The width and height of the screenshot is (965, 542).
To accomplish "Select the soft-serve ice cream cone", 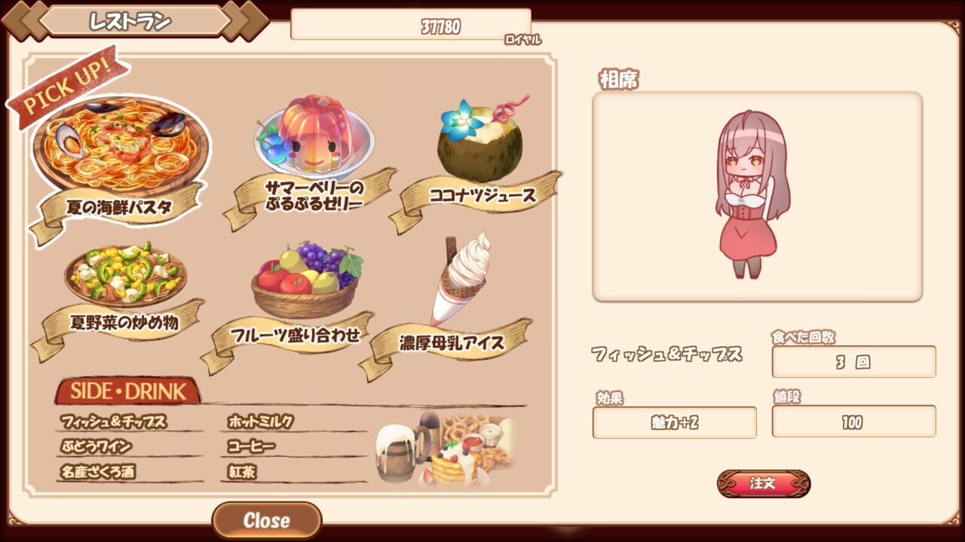I will (x=461, y=277).
